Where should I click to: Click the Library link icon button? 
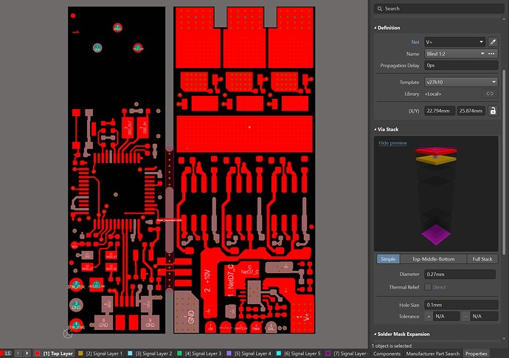click(x=490, y=94)
